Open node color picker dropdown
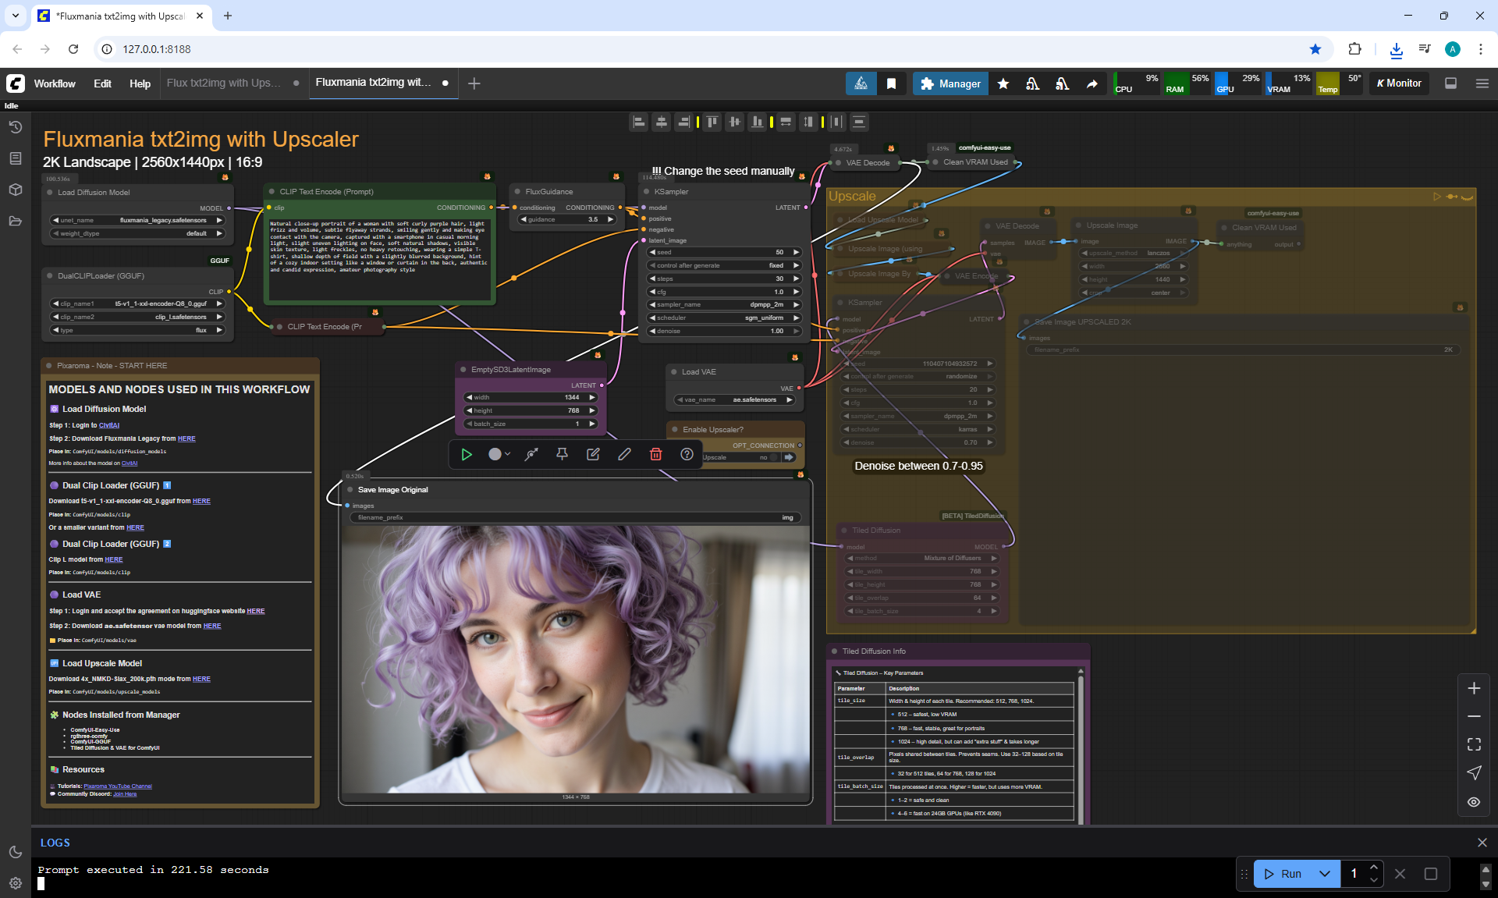This screenshot has width=1498, height=898. click(x=499, y=454)
